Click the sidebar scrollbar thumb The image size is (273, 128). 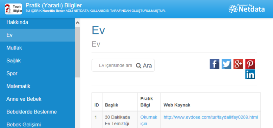point(78,52)
